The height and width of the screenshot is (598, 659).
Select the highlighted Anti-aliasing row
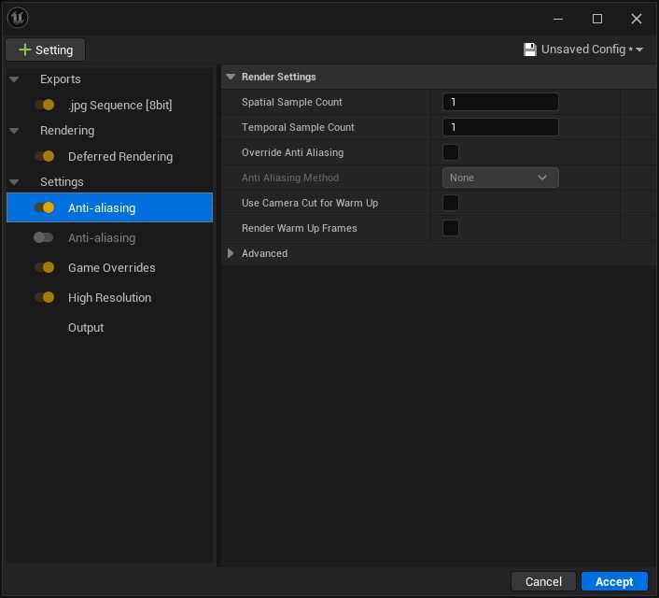coord(110,207)
